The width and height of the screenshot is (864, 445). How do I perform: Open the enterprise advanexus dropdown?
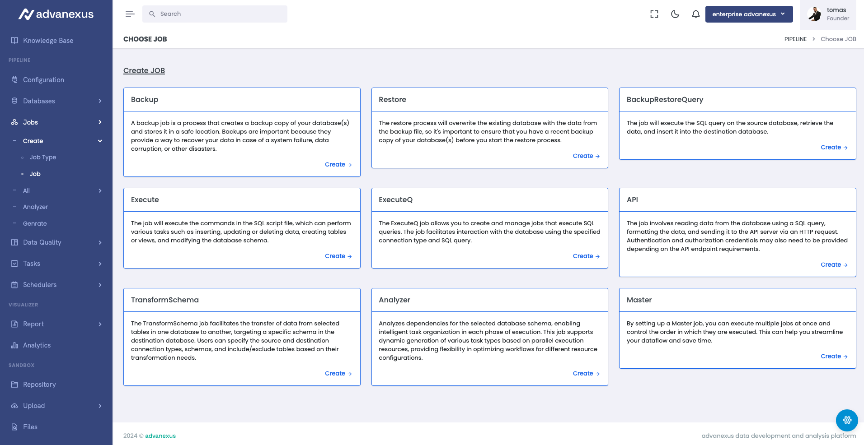(749, 14)
